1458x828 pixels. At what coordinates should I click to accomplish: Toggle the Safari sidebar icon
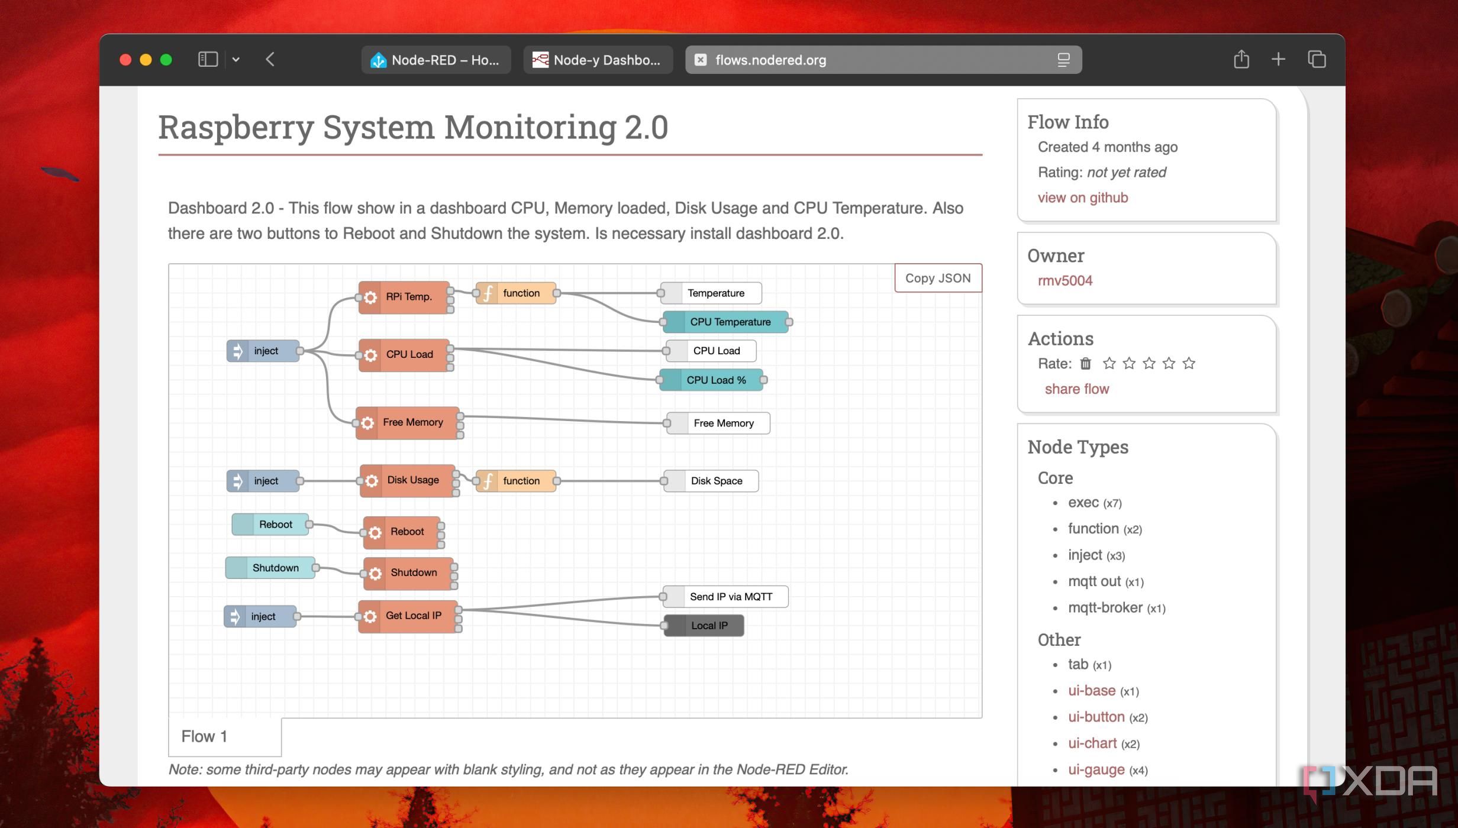click(x=208, y=60)
